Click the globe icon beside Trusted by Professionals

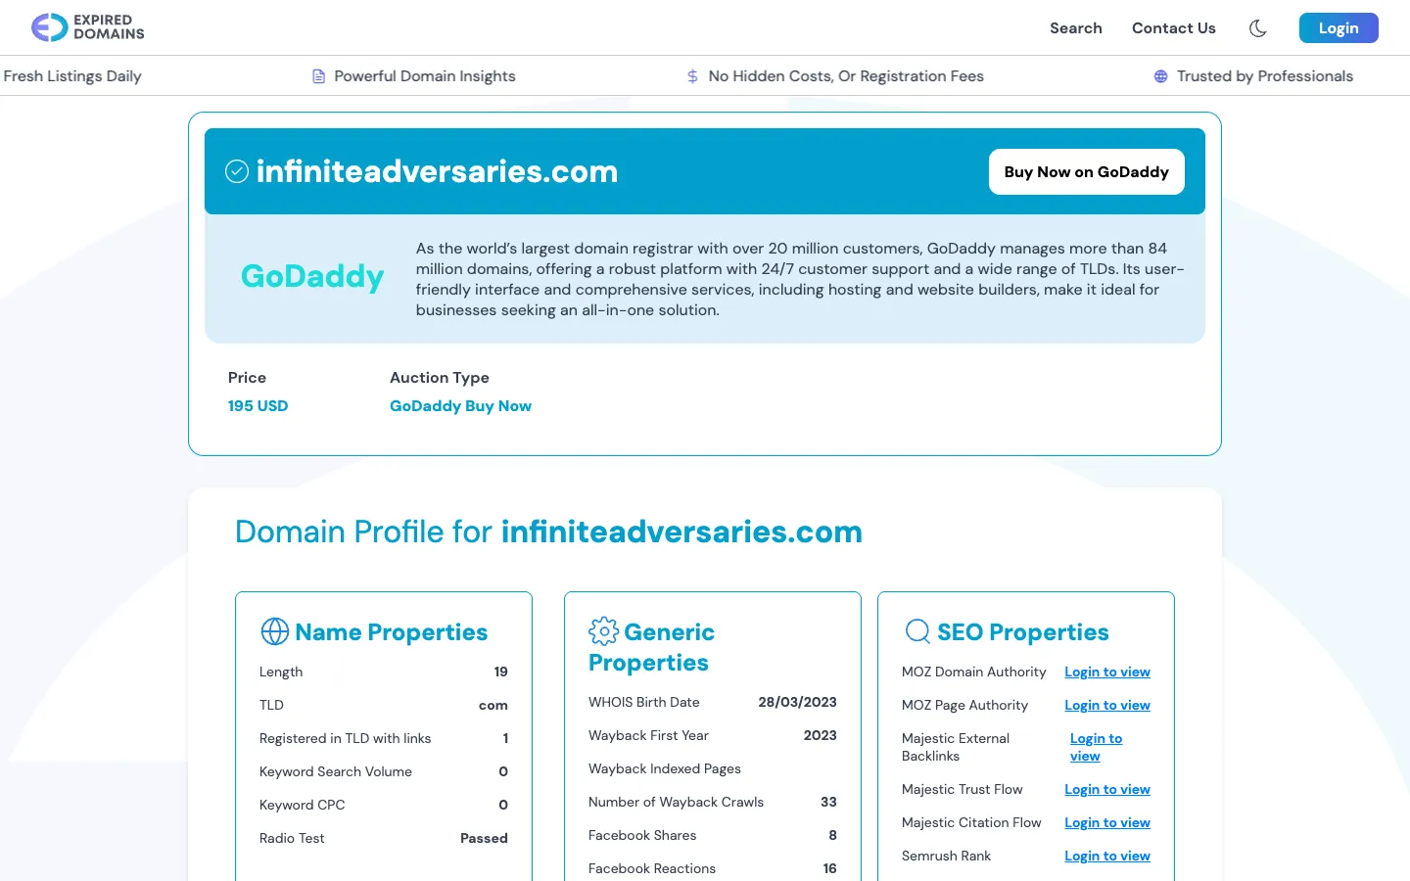[1160, 76]
